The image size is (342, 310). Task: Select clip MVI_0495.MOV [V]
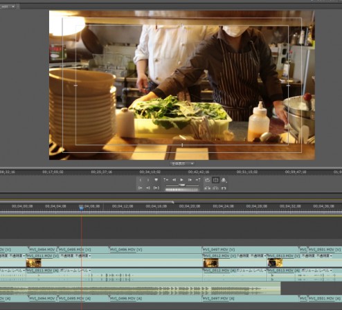coord(83,250)
